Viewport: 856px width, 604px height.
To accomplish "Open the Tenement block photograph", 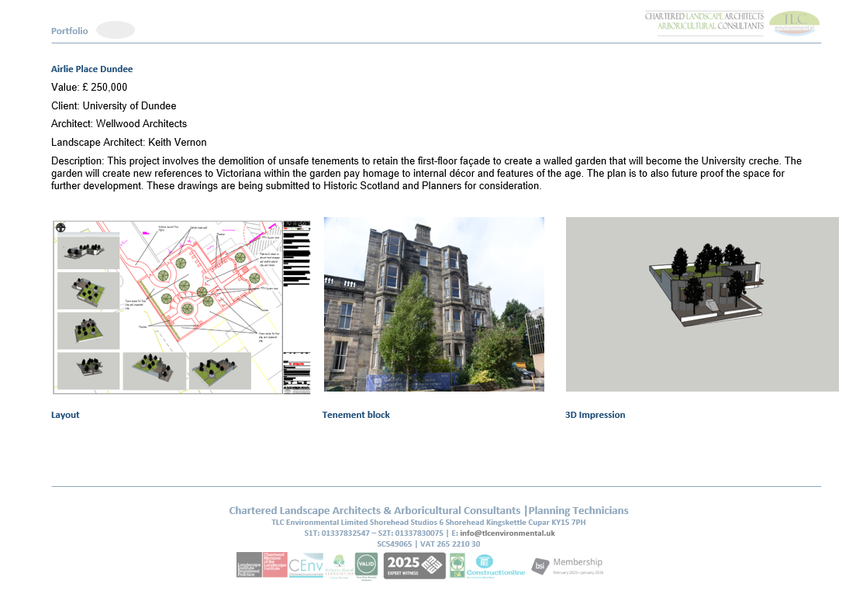I will click(434, 304).
